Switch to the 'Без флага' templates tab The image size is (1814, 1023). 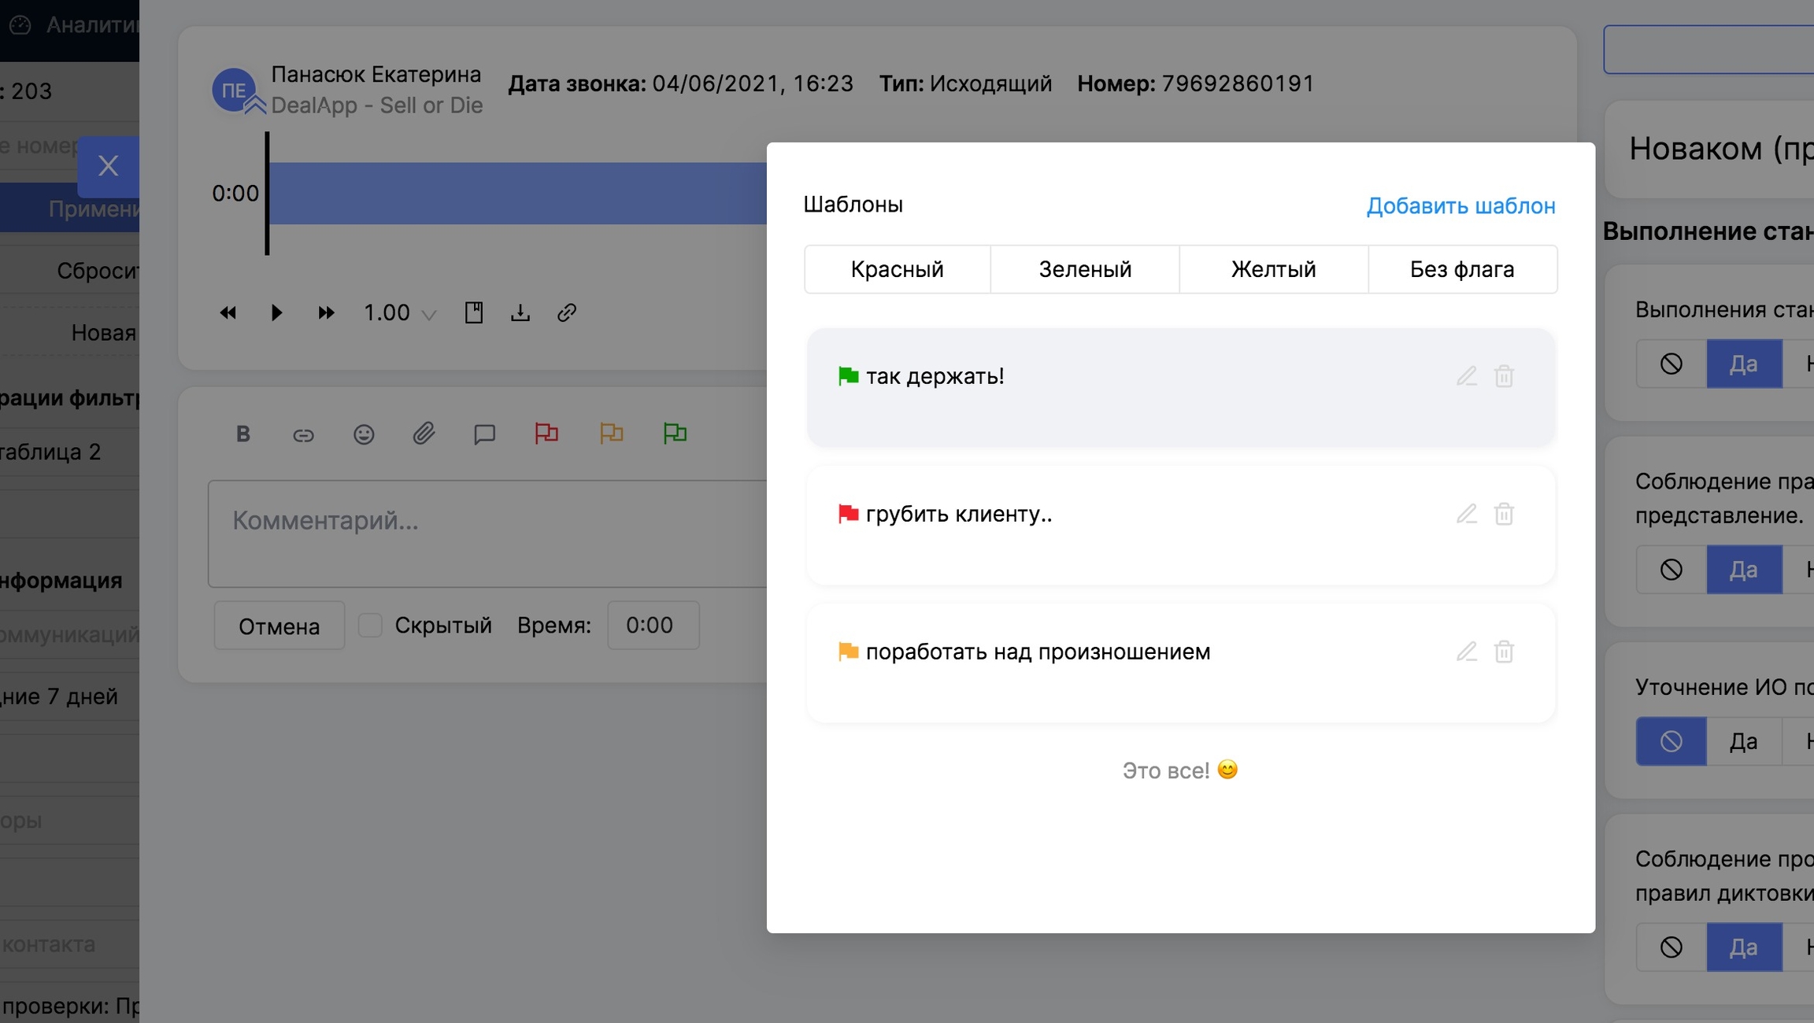(x=1462, y=269)
